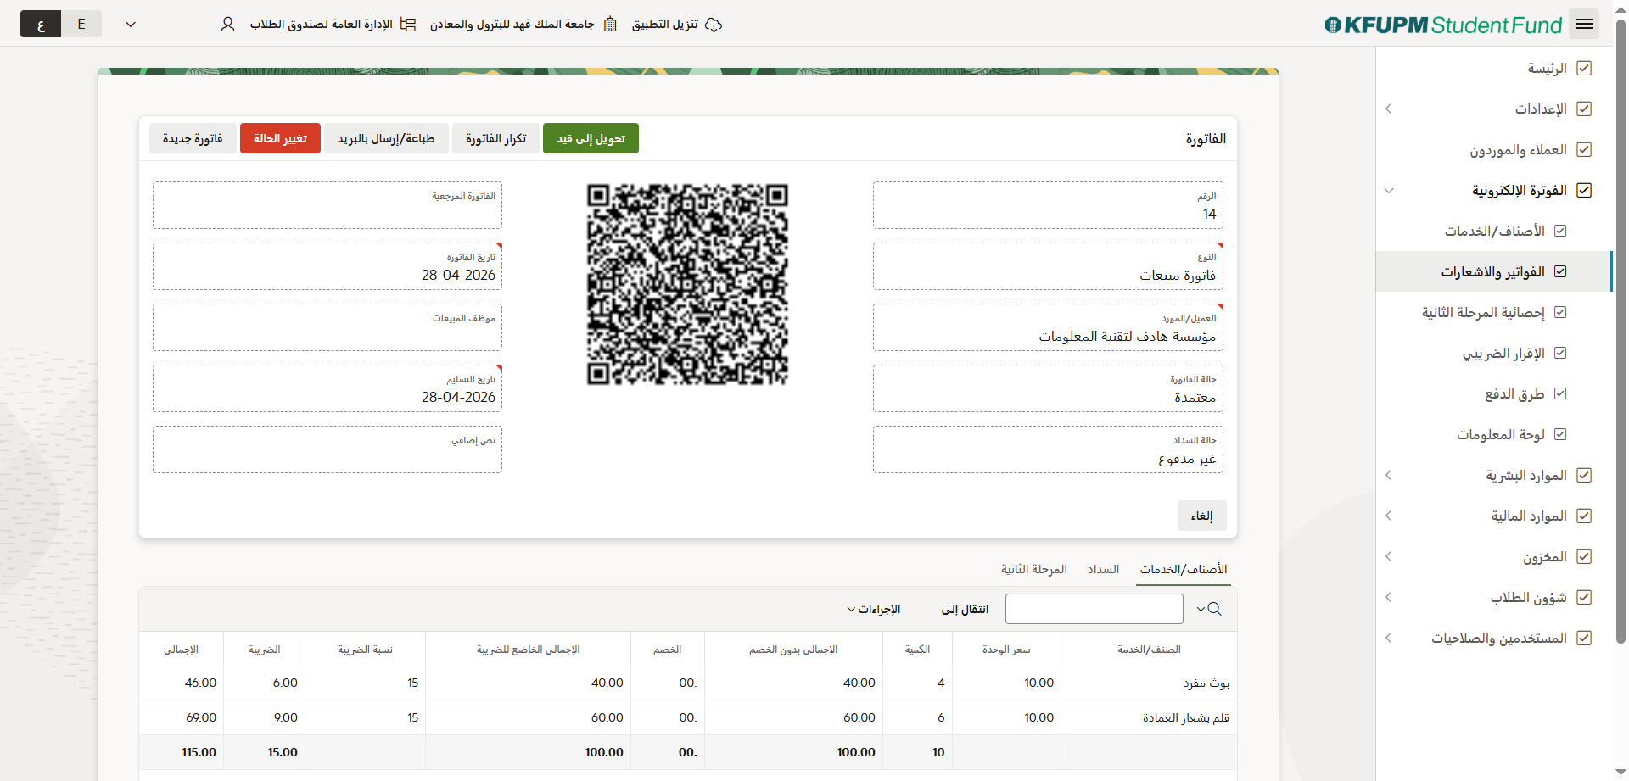This screenshot has height=781, width=1629.
Task: Toggle checkbox next to شؤون الطلاب
Action: 1584,597
